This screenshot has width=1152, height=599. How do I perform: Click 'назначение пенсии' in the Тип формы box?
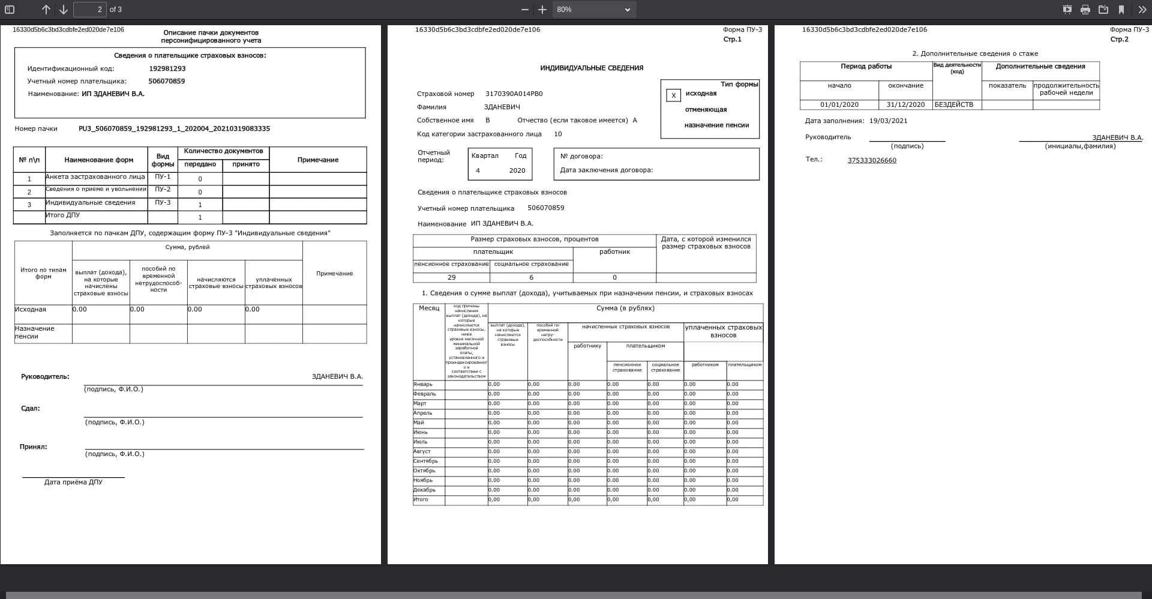pos(716,125)
